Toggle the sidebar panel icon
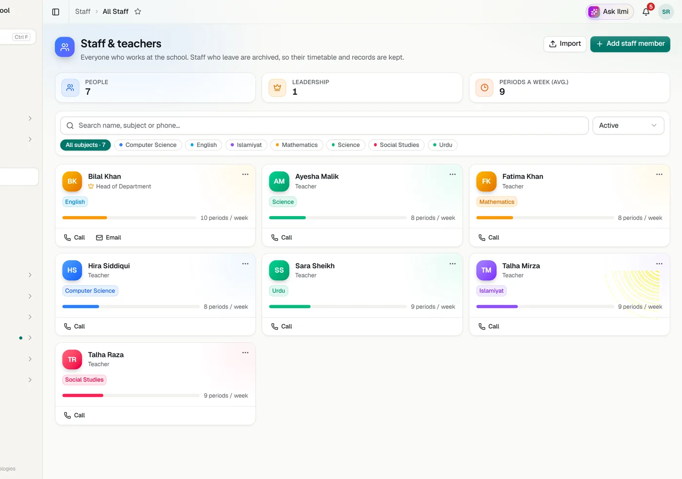The height and width of the screenshot is (479, 682). (56, 12)
